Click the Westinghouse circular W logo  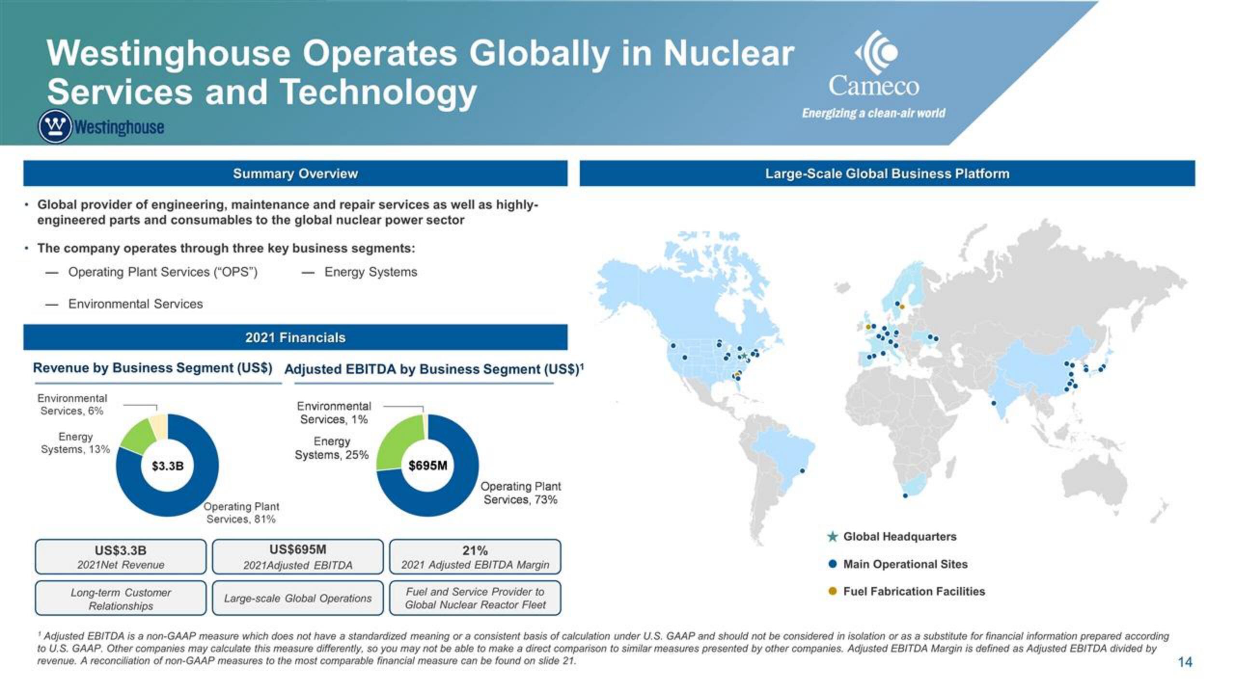tap(55, 126)
